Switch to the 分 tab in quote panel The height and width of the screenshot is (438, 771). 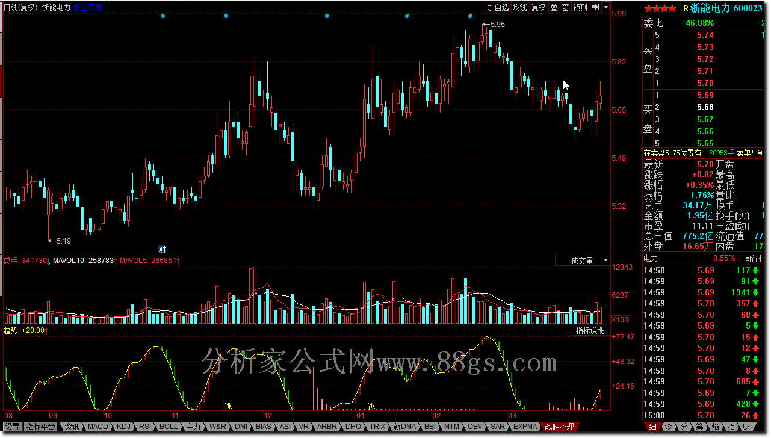(x=684, y=427)
